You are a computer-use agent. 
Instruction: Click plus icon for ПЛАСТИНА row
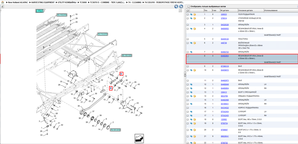click(x=187, y=39)
